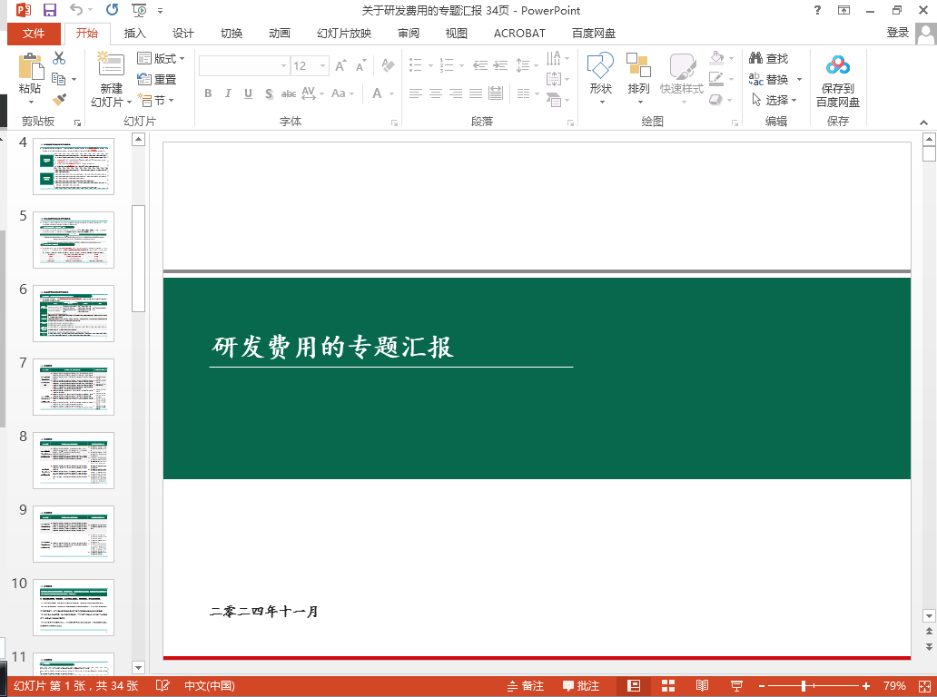Switch to the ACROBAT tab

click(519, 34)
